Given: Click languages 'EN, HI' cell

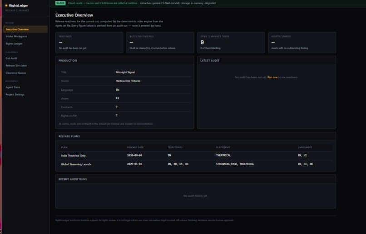Looking at the screenshot, I should click(302, 155).
